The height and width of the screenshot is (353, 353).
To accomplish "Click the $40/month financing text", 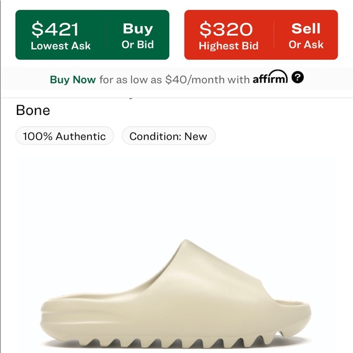I will [195, 80].
